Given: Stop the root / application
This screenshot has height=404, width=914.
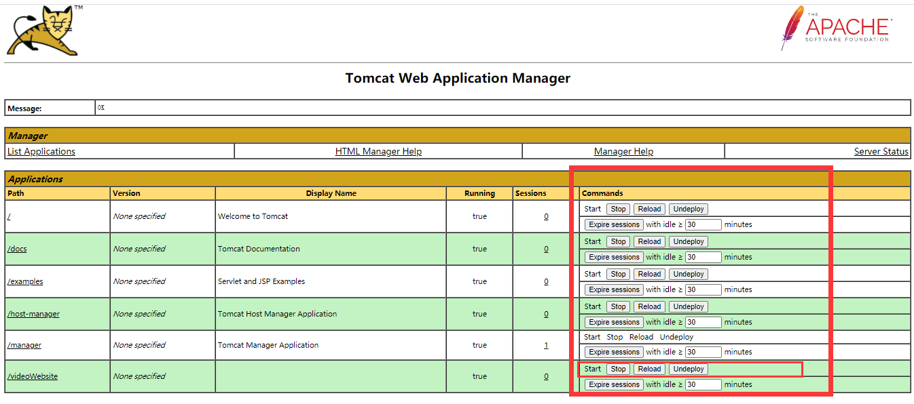Looking at the screenshot, I should [618, 209].
